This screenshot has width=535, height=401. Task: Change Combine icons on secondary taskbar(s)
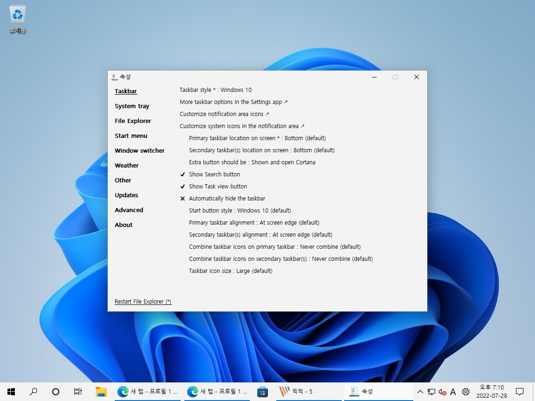281,259
